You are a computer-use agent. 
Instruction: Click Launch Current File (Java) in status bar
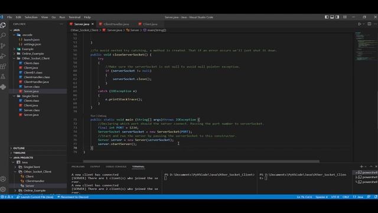pyautogui.click(x=35, y=197)
